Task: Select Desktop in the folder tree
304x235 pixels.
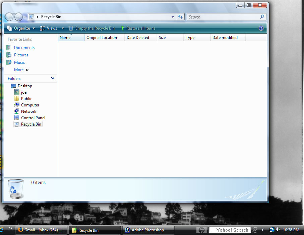Action: coord(25,86)
